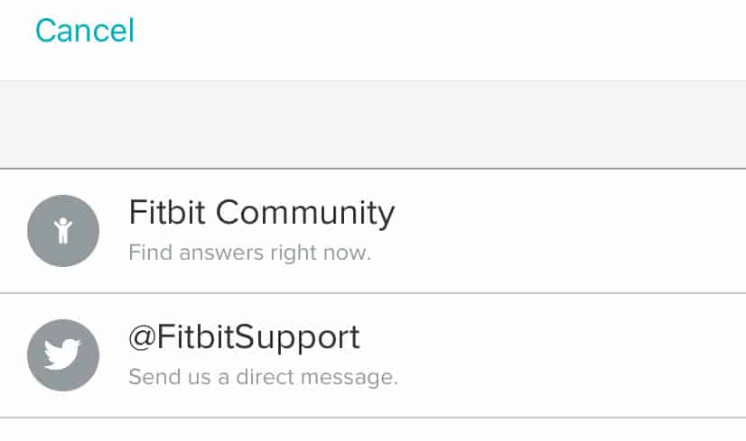
Task: Click the divider between Community and Support rows
Action: (x=373, y=293)
